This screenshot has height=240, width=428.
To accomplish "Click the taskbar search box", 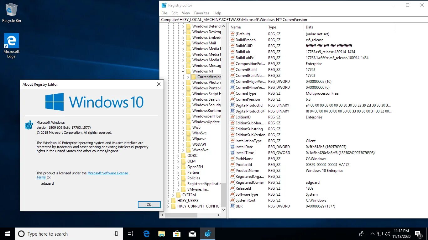I will click(69, 234).
